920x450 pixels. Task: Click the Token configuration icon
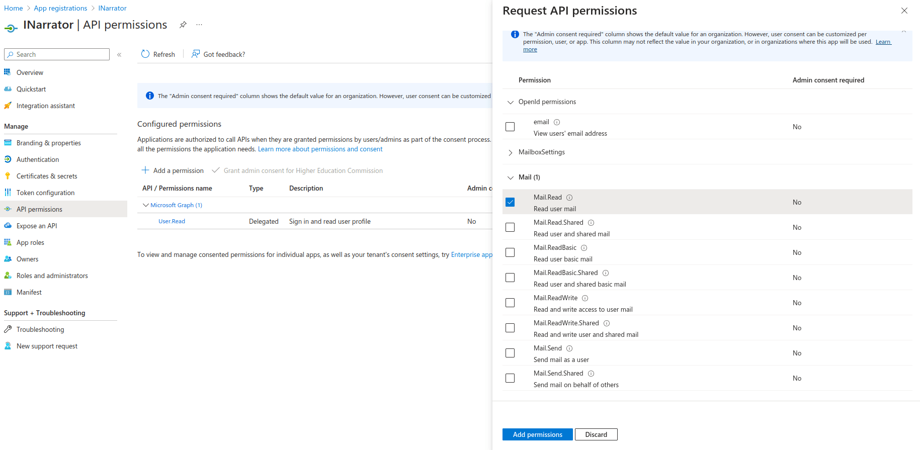pos(8,193)
